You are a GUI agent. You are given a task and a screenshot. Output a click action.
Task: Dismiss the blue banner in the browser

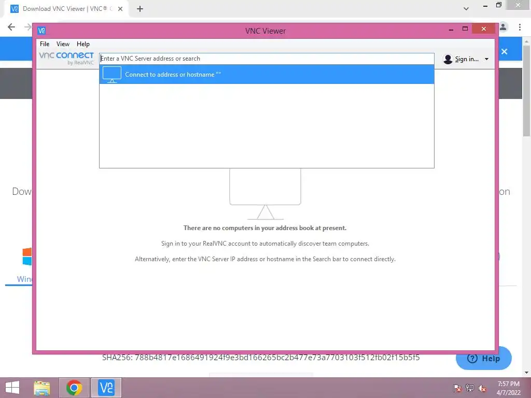point(505,51)
